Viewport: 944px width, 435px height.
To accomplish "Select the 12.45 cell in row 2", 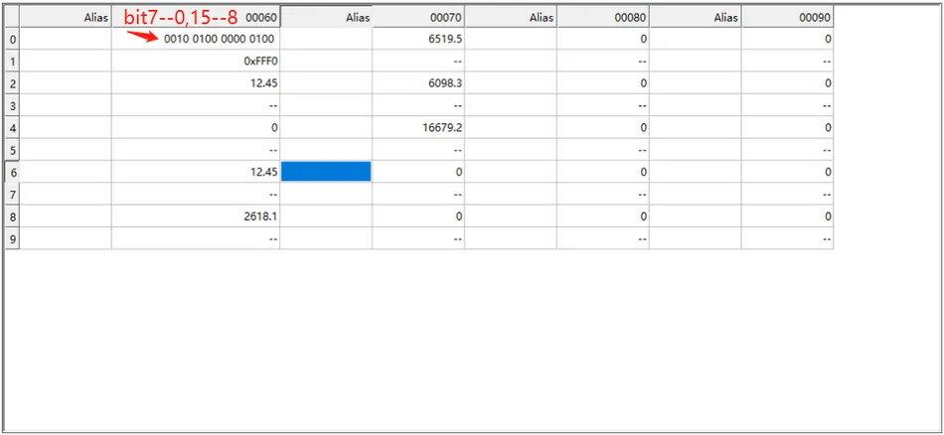I will [196, 83].
